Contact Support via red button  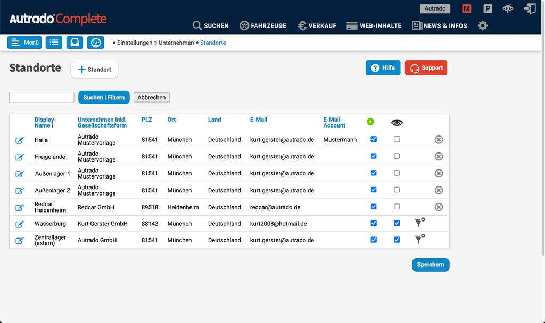[426, 67]
